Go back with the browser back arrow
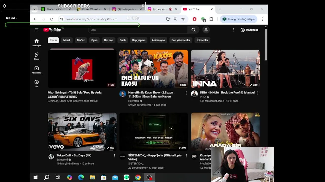Viewport: 325px width, 182px height. [x=35, y=19]
